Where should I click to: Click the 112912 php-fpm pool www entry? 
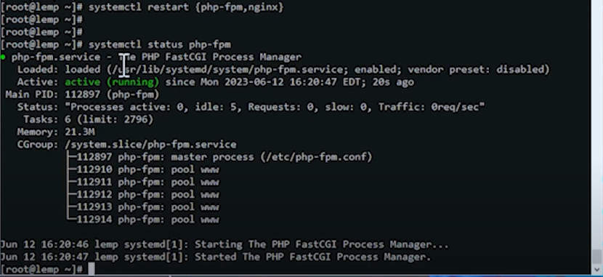[147, 194]
